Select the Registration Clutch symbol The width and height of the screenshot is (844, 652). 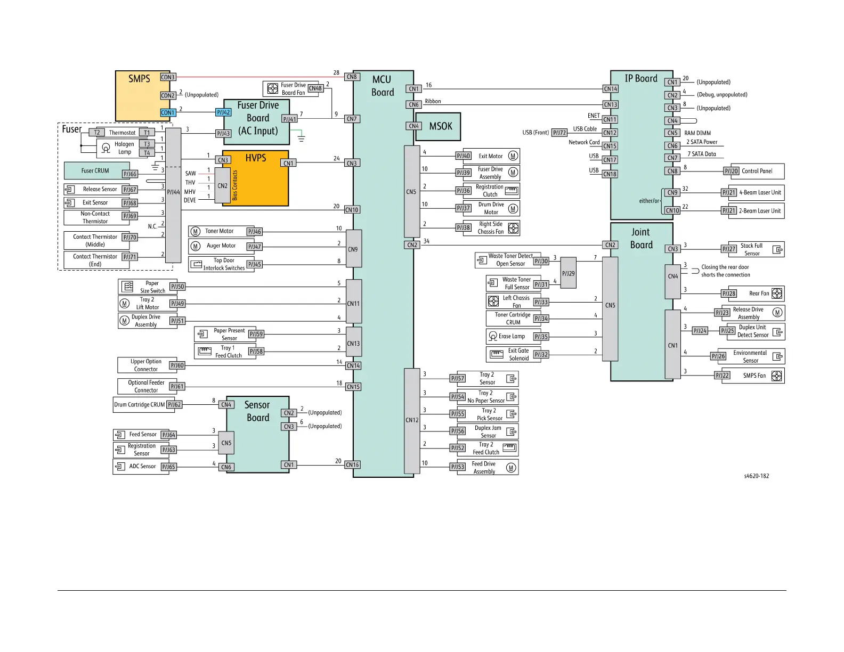(x=512, y=190)
